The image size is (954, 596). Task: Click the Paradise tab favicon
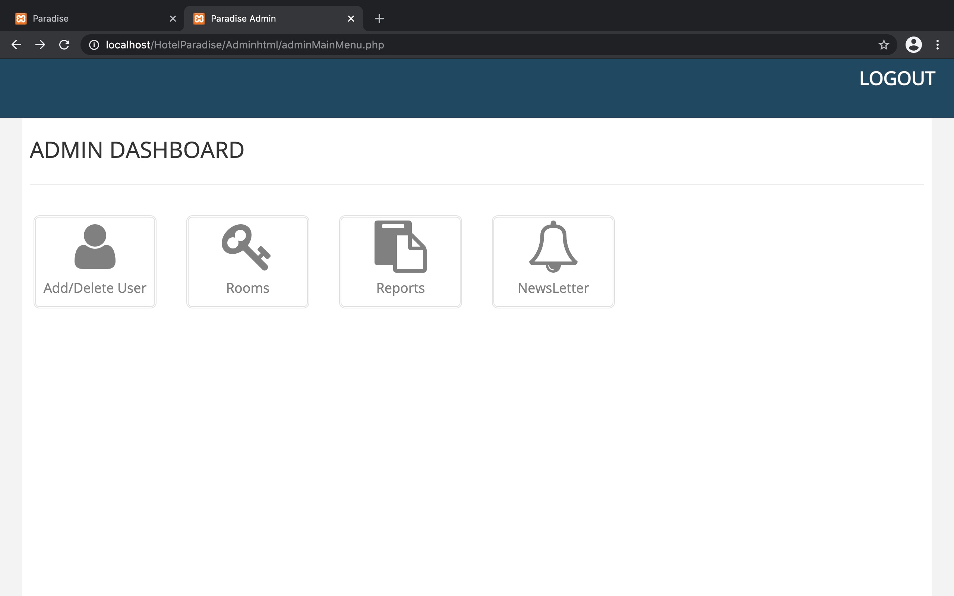tap(21, 19)
